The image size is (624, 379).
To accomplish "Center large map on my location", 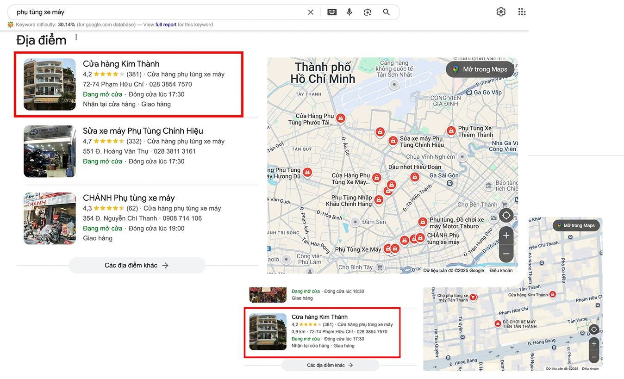I will pos(506,216).
